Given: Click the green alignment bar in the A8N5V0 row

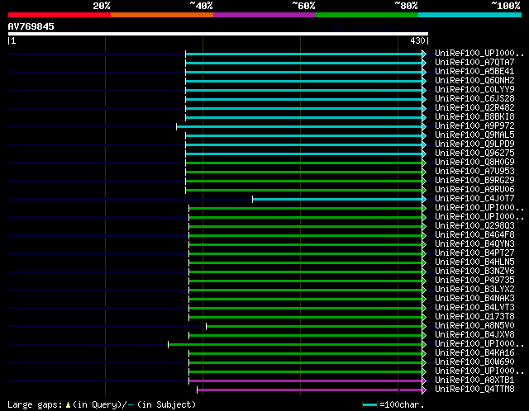Looking at the screenshot, I should coord(314,327).
